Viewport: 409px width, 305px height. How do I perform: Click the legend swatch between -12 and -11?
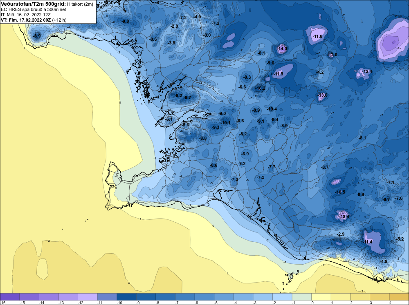pyautogui.click(x=88, y=297)
